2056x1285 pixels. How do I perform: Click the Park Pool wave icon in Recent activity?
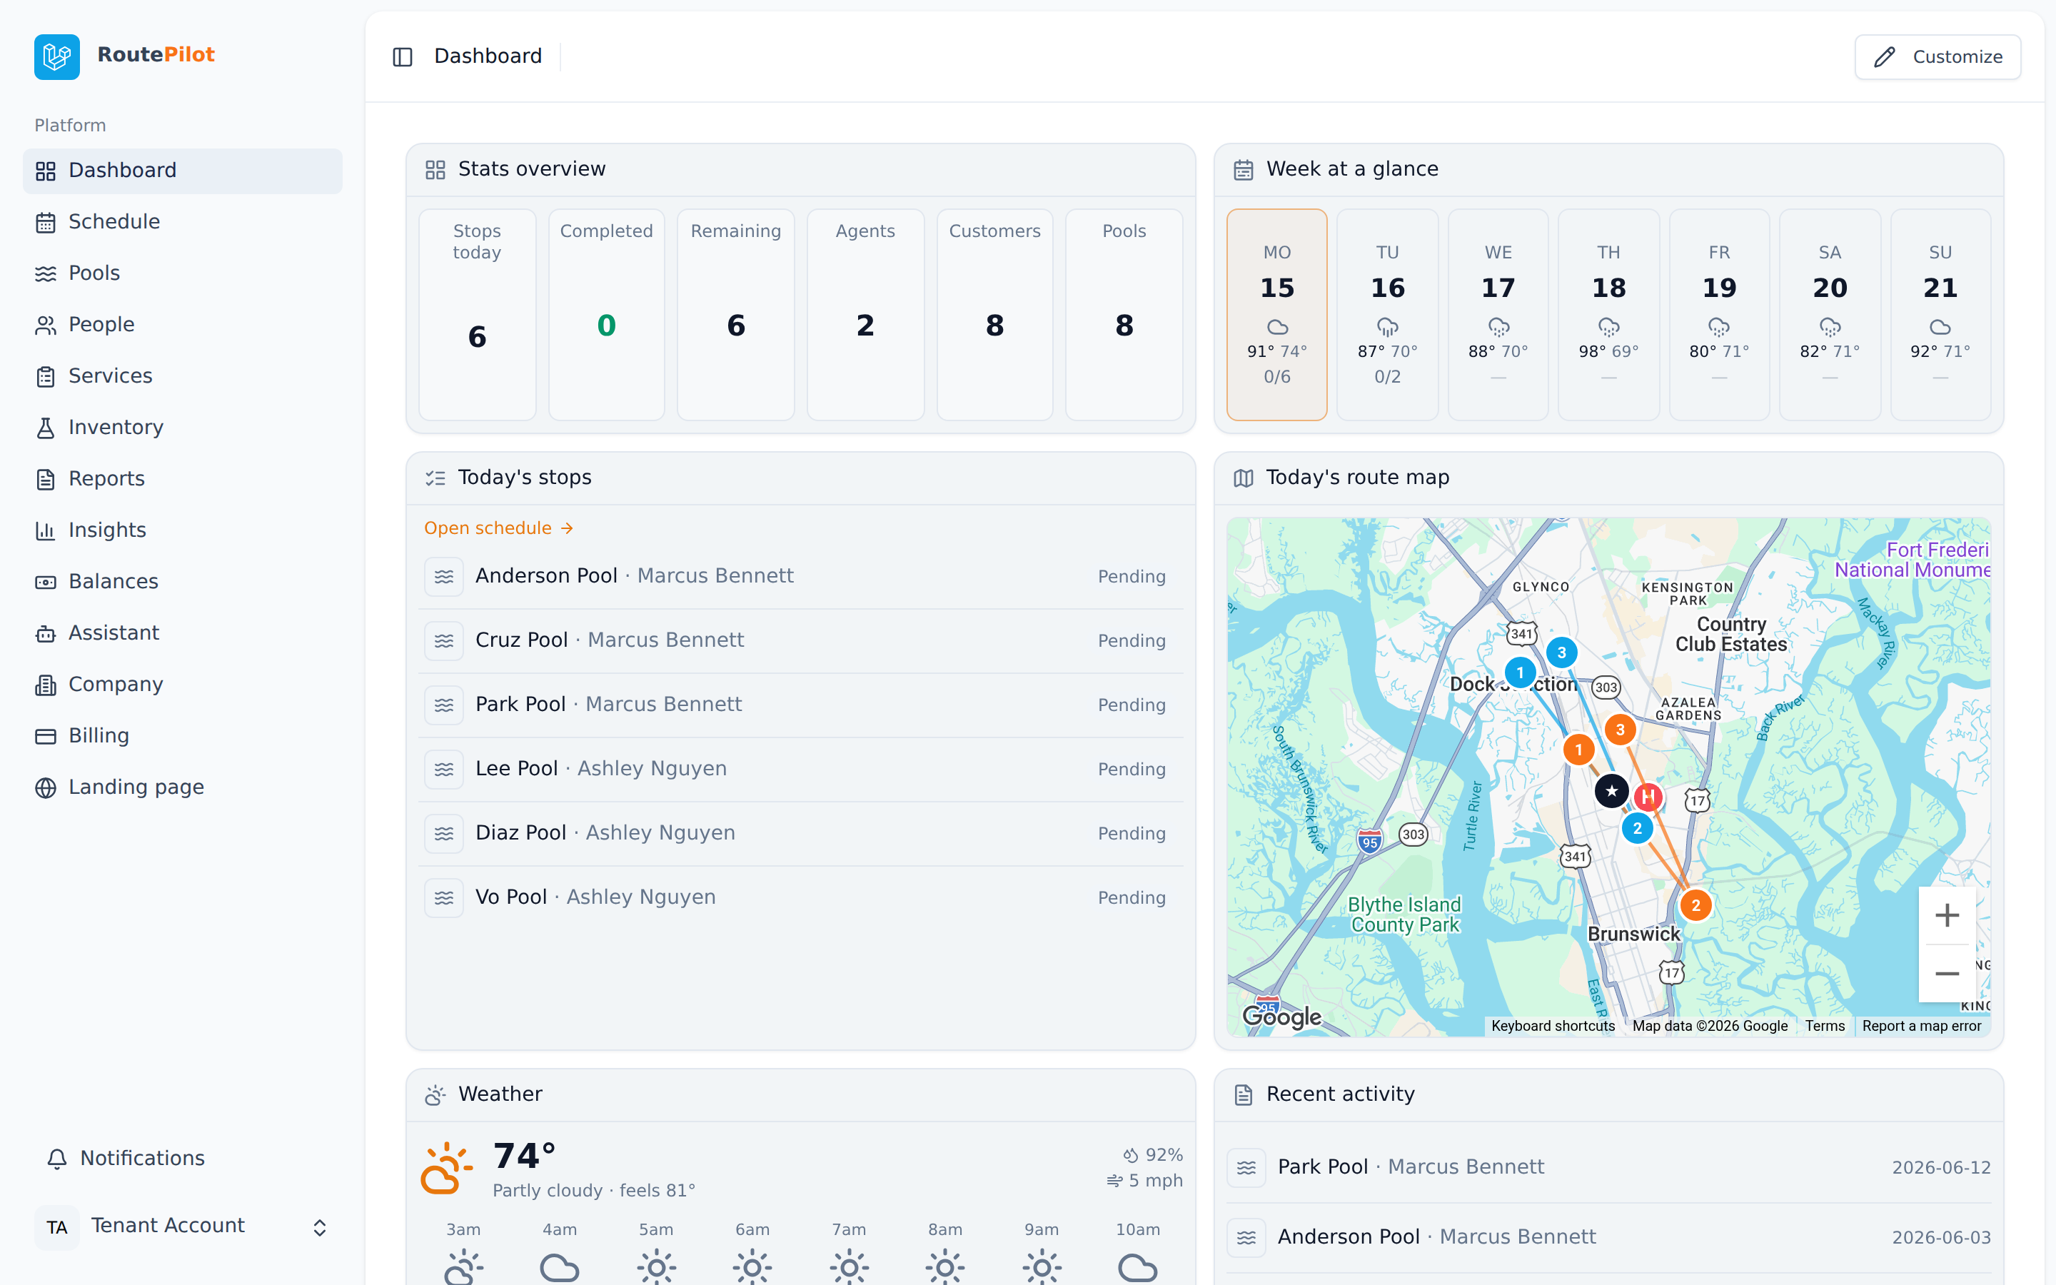(1246, 1168)
